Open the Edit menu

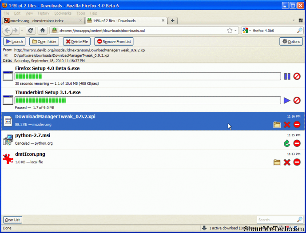(17, 13)
